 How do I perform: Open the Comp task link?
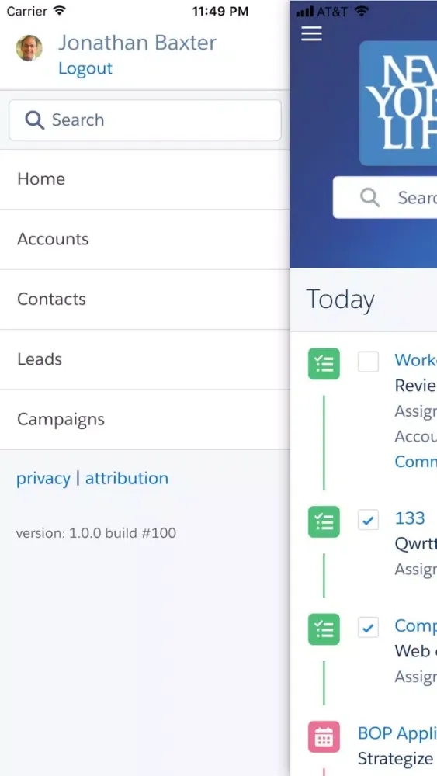pos(416,626)
